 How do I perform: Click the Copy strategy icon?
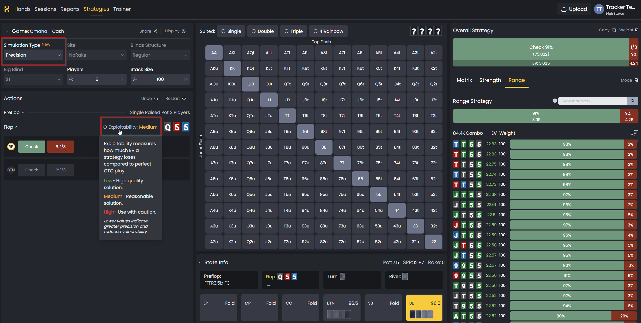coord(614,30)
